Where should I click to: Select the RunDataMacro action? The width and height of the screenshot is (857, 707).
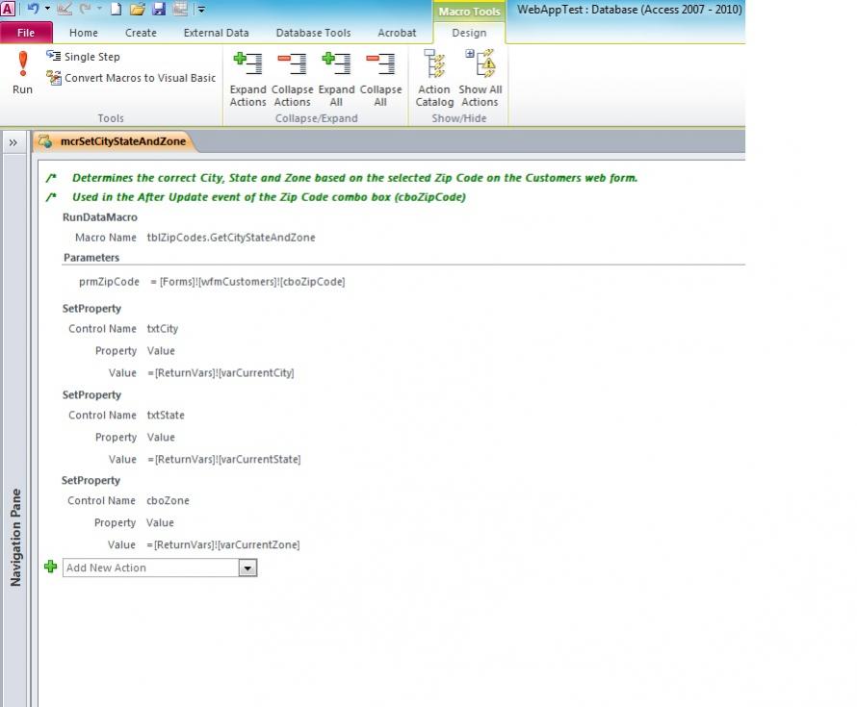[99, 217]
